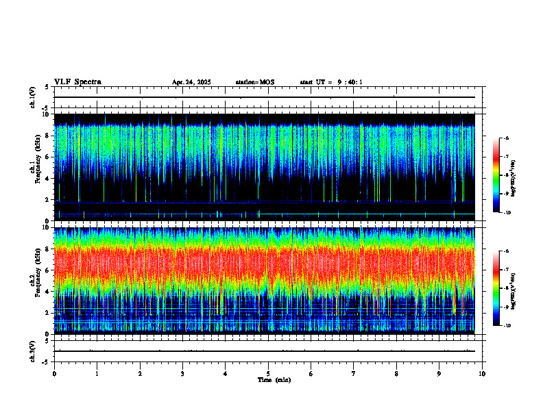Screen dimensions: 543x419
Task: Click the "ch.3(V)" axis label
Action: point(32,351)
